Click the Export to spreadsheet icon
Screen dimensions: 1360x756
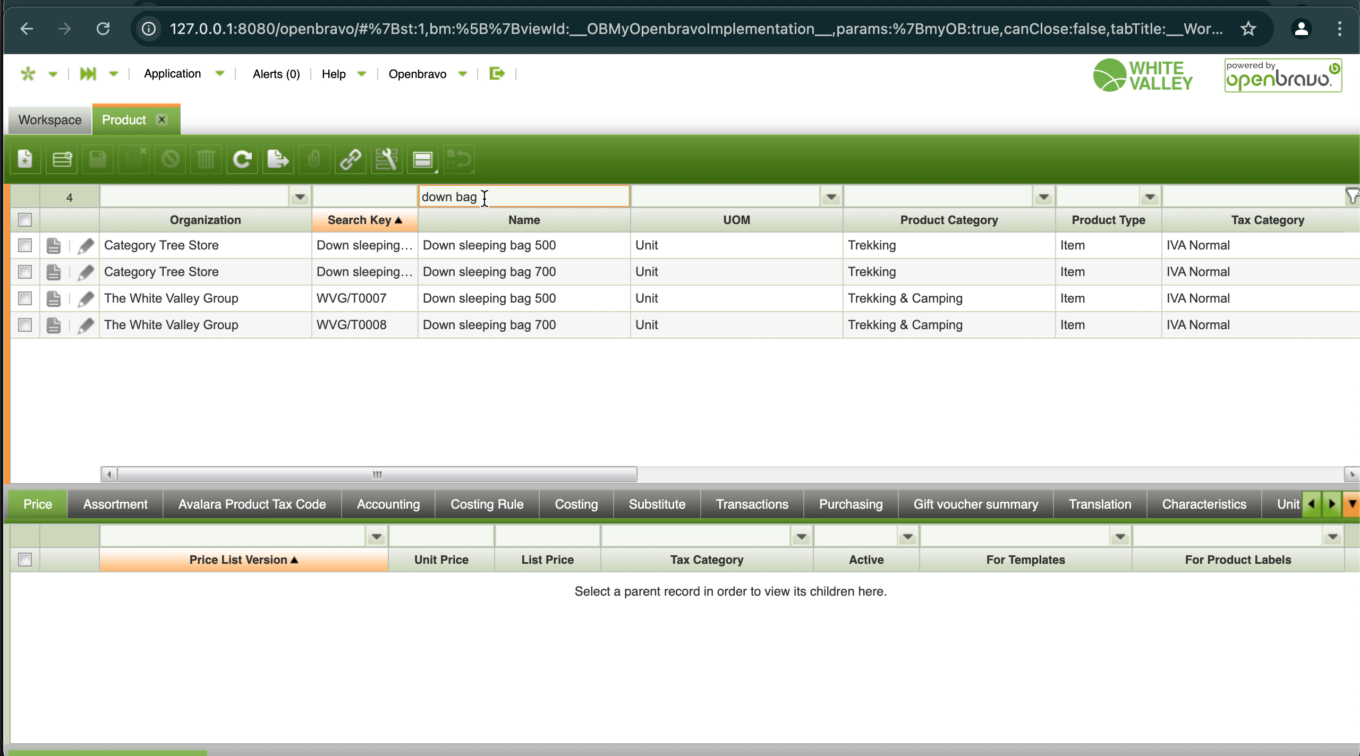(x=277, y=159)
